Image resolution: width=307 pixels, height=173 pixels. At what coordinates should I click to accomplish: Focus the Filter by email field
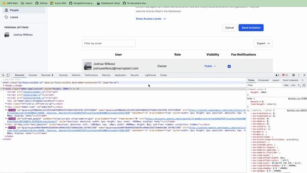109,43
